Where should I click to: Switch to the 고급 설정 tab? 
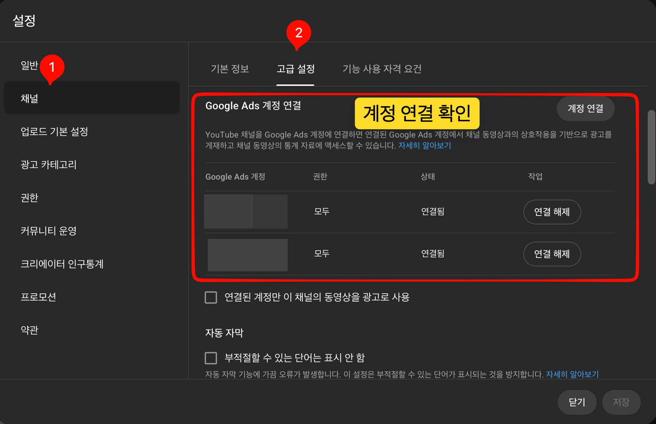pos(296,69)
